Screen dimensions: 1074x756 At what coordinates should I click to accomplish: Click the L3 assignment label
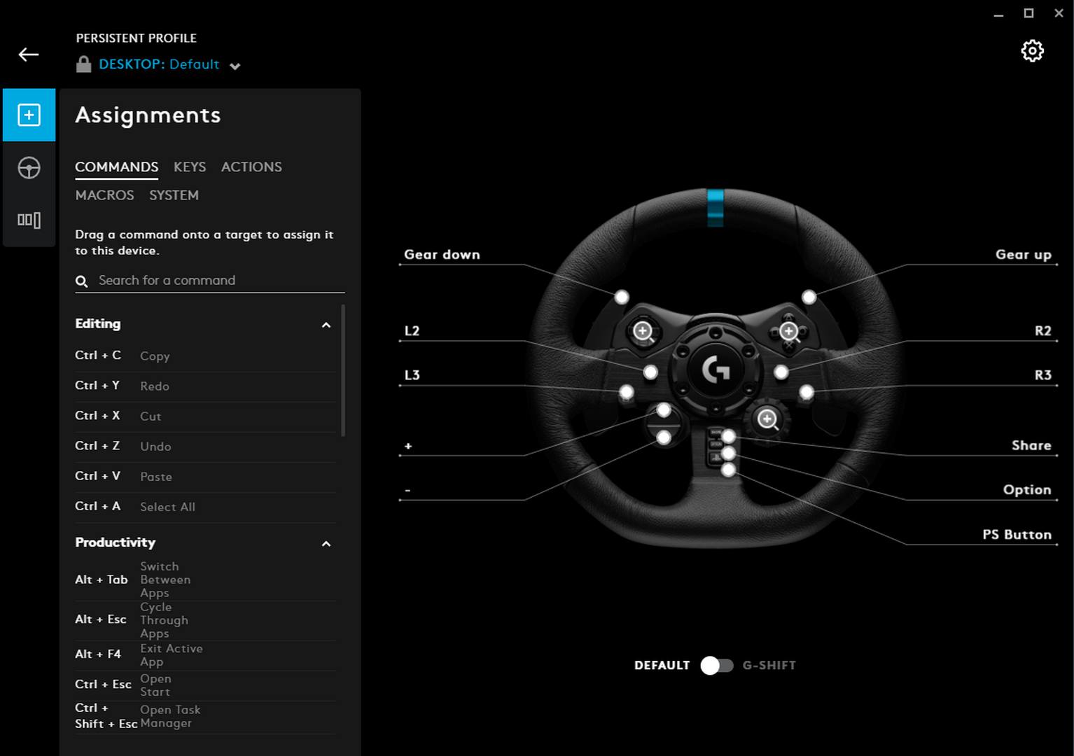point(412,375)
